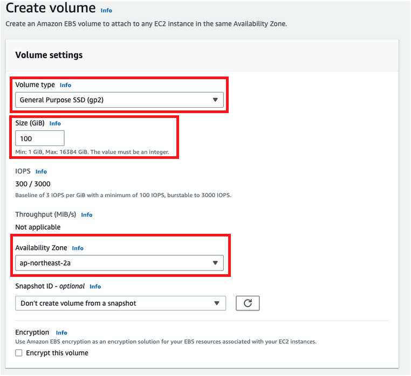Expand the General Purpose SSD (gp2) dropdown

119,100
